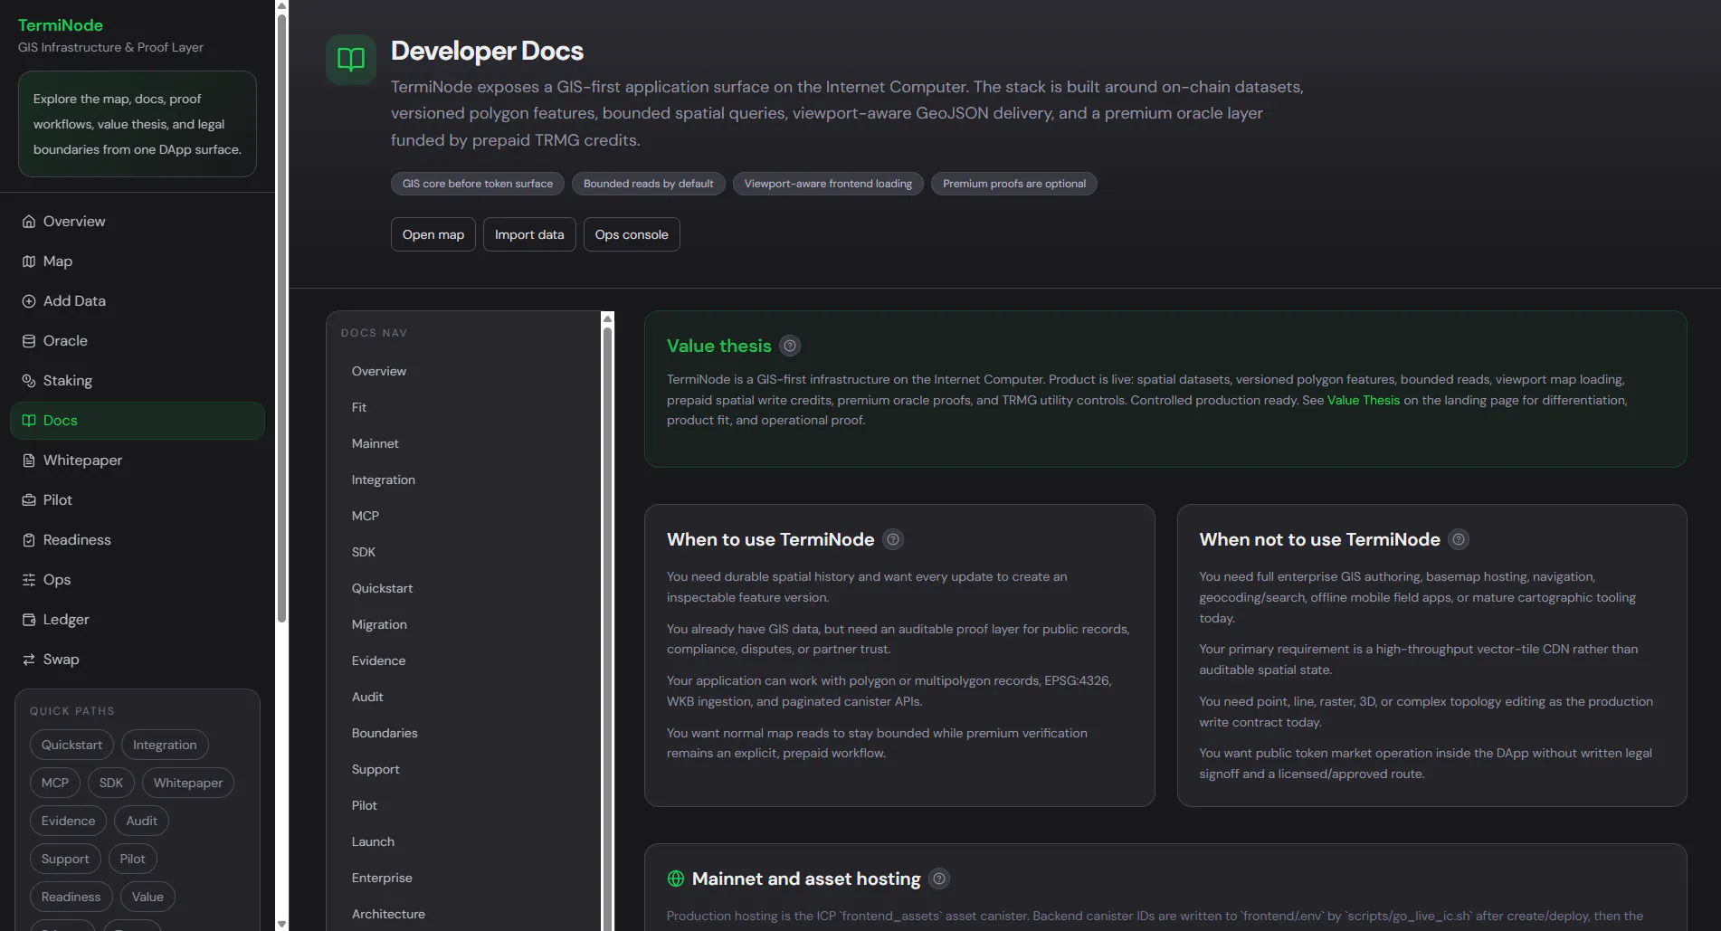Image resolution: width=1721 pixels, height=931 pixels.
Task: Jump to Evidence in Docs Nav
Action: 463,660
